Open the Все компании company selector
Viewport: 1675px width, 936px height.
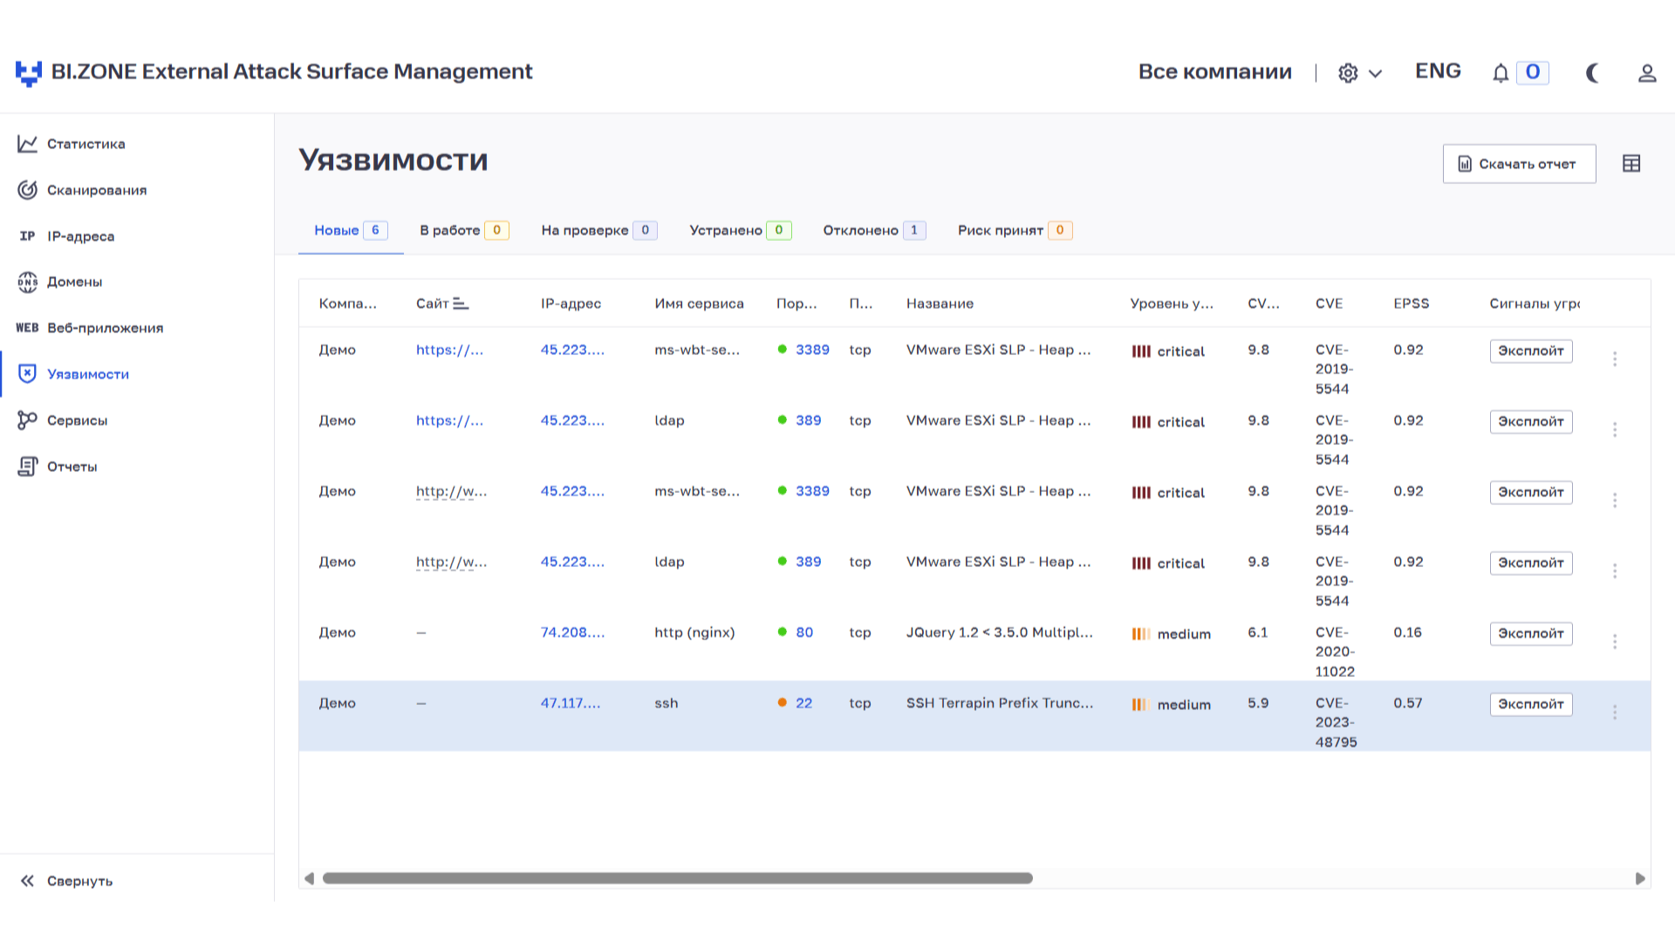click(1215, 72)
